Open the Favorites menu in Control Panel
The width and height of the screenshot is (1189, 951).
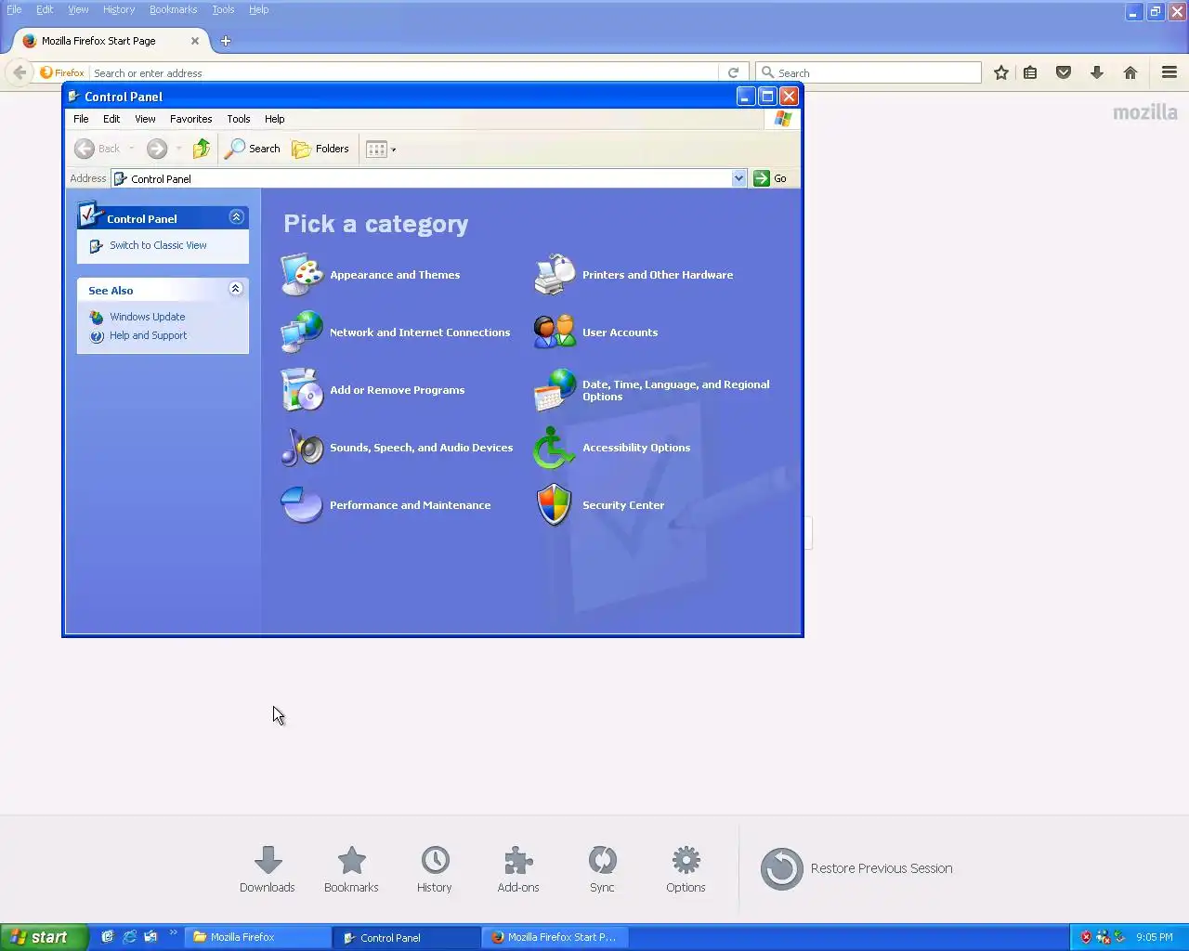pyautogui.click(x=190, y=119)
